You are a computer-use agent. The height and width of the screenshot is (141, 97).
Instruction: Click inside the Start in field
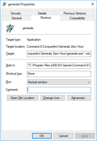[x=59, y=66]
